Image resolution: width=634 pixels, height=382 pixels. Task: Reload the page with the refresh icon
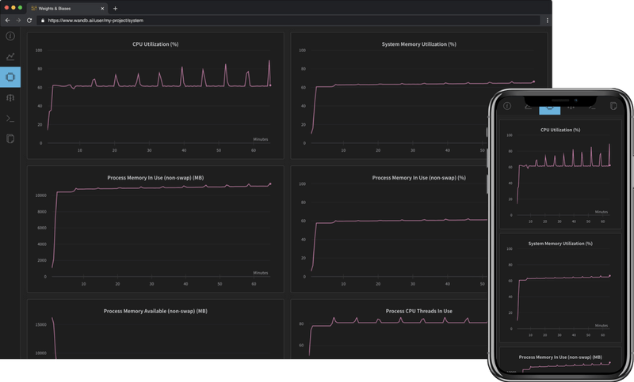[x=29, y=20]
